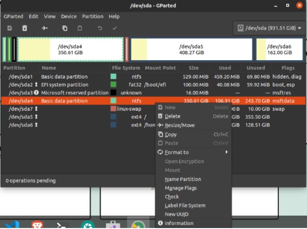Open the View menu
The height and width of the screenshot is (229, 307).
coord(50,16)
